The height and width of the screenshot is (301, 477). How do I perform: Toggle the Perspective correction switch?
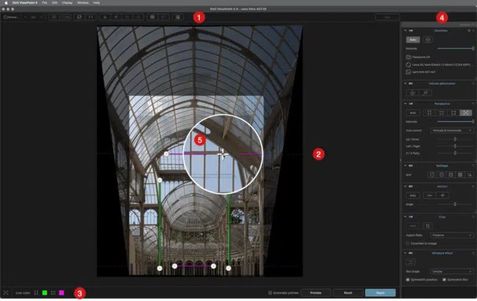click(411, 104)
